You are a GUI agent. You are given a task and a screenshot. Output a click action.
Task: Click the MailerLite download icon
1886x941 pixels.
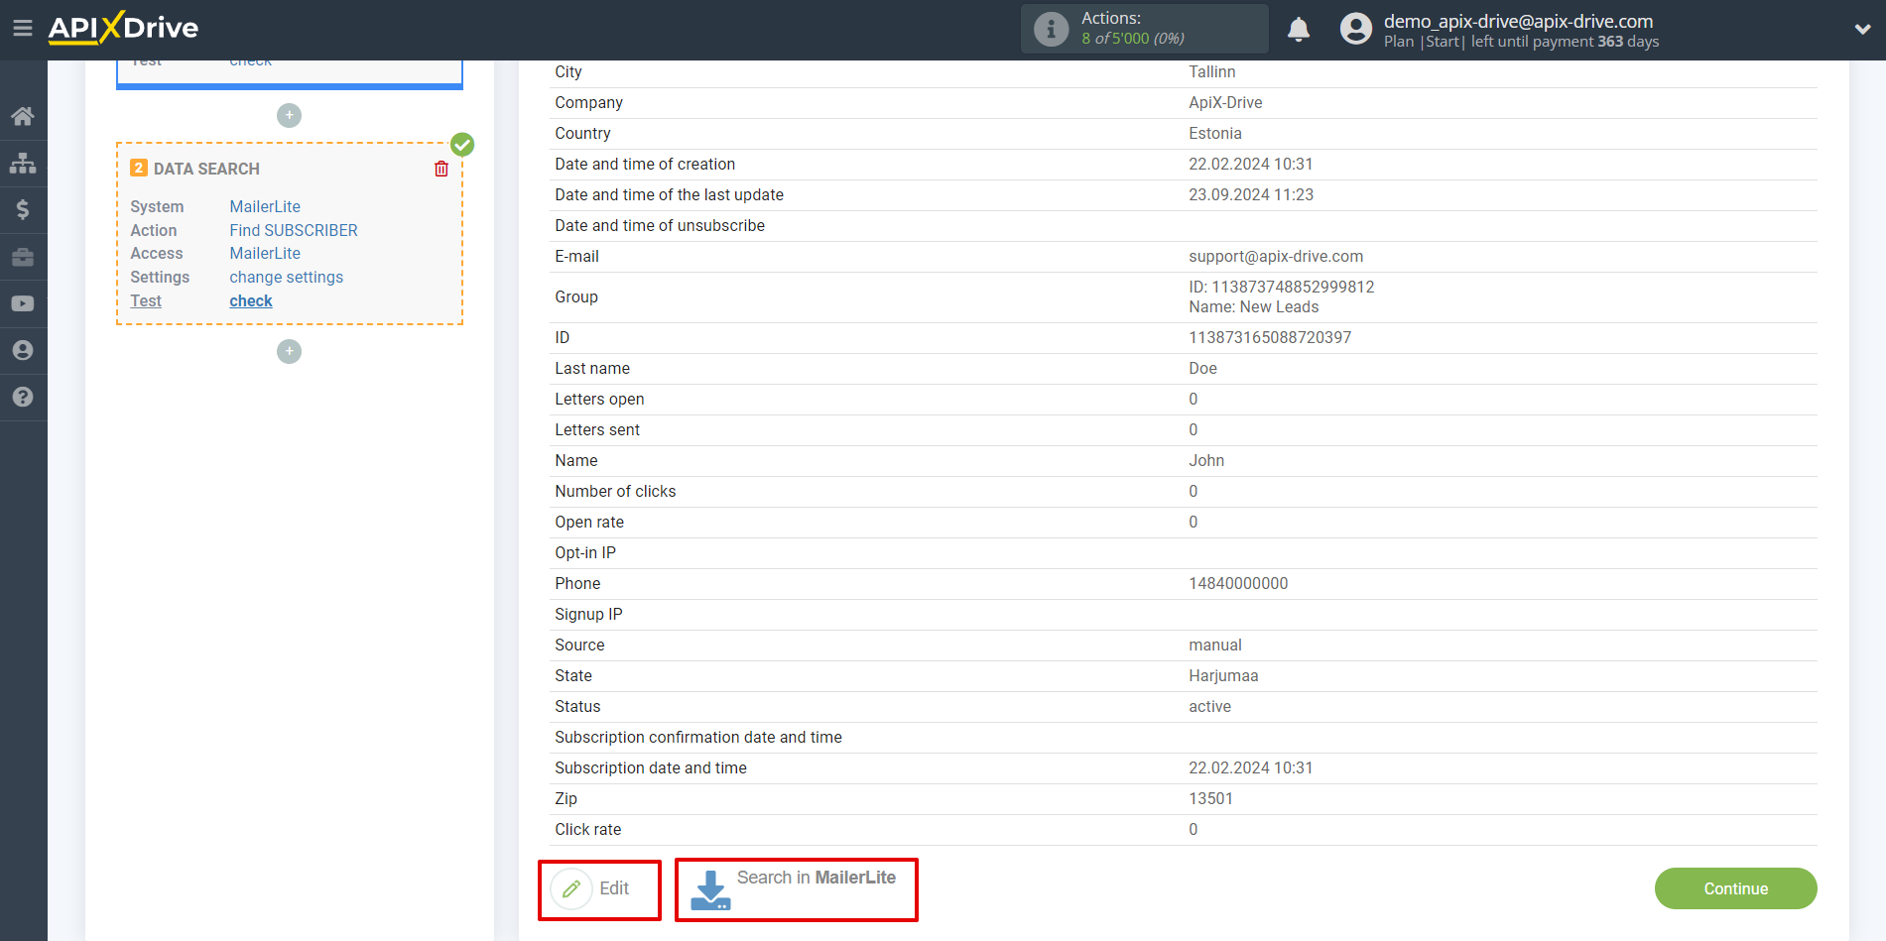point(710,889)
